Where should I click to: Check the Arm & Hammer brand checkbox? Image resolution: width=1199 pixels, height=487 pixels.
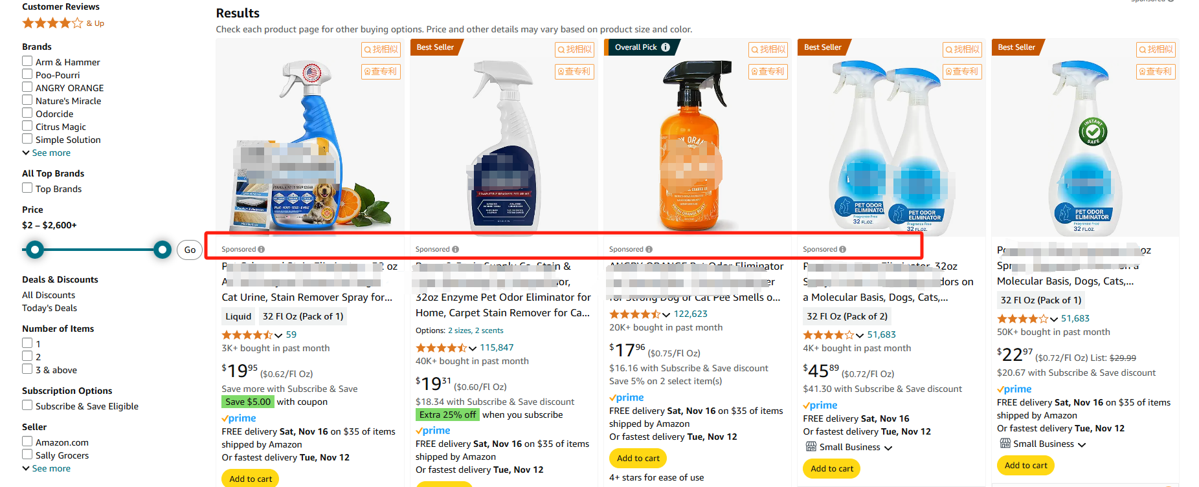(27, 61)
